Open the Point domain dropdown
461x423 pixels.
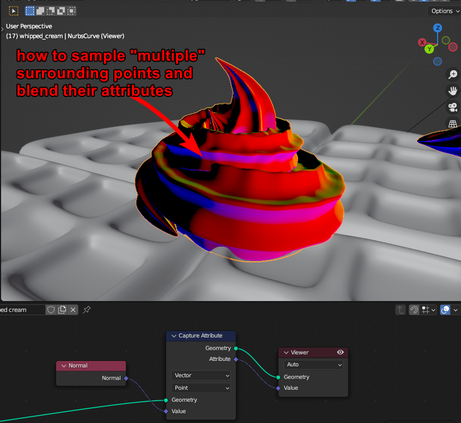[x=201, y=388]
